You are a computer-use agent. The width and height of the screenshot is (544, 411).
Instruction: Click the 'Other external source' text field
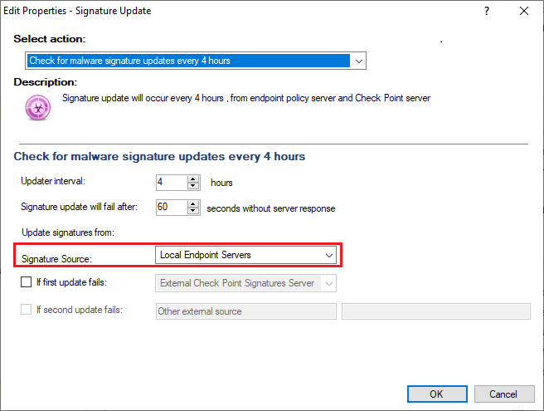(x=245, y=311)
